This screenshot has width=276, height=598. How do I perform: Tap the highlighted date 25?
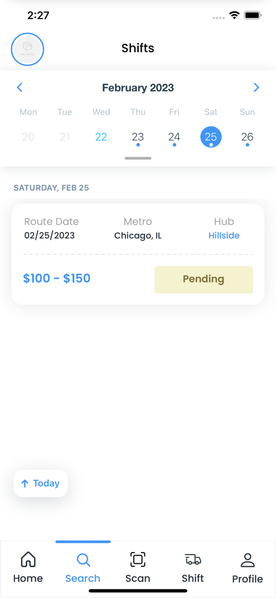click(x=211, y=137)
